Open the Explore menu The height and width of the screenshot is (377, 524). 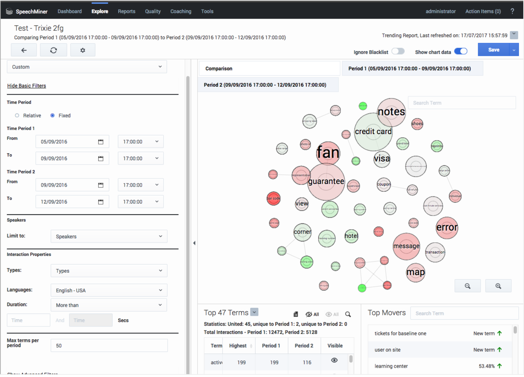(100, 11)
